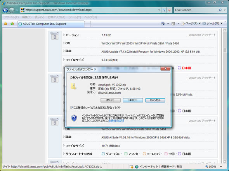Click the pink disk icon beside 中国
Viewport: 229px width, 171px height.
166,154
